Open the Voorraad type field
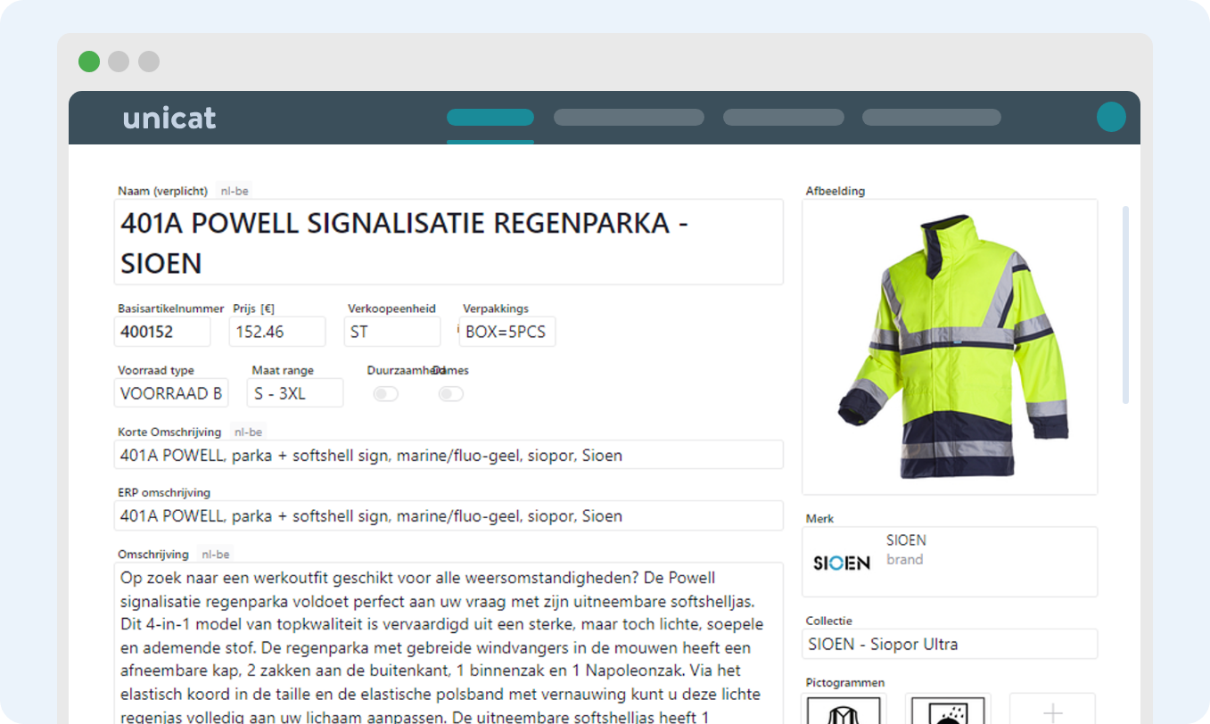The image size is (1210, 724). click(x=171, y=393)
